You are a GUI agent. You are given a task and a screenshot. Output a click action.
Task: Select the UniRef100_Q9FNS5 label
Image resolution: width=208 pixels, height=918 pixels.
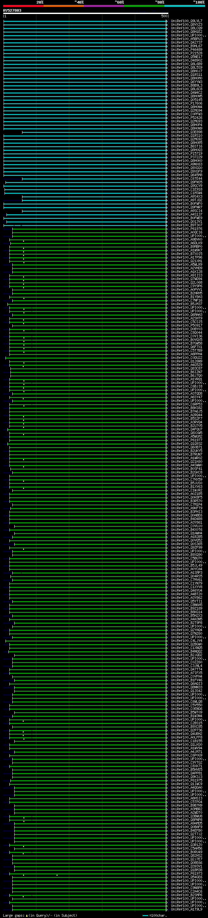[x=187, y=182]
